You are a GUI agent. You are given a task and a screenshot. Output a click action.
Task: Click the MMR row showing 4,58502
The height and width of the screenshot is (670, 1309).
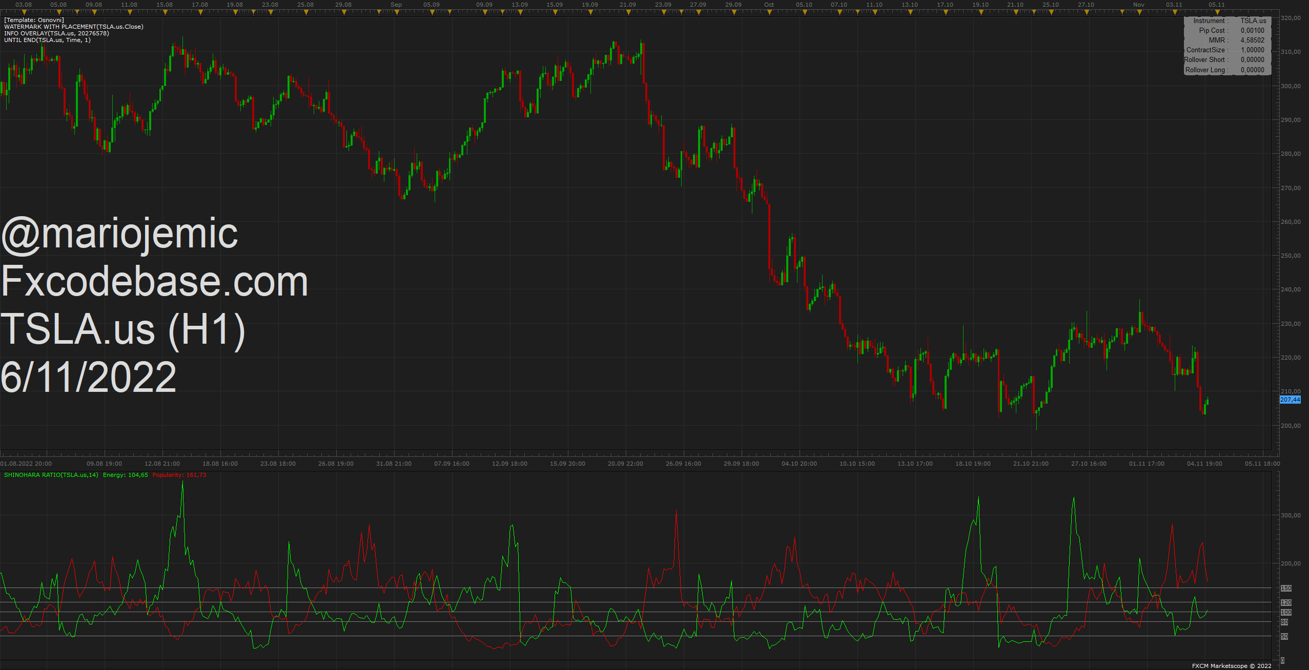pyautogui.click(x=1228, y=40)
